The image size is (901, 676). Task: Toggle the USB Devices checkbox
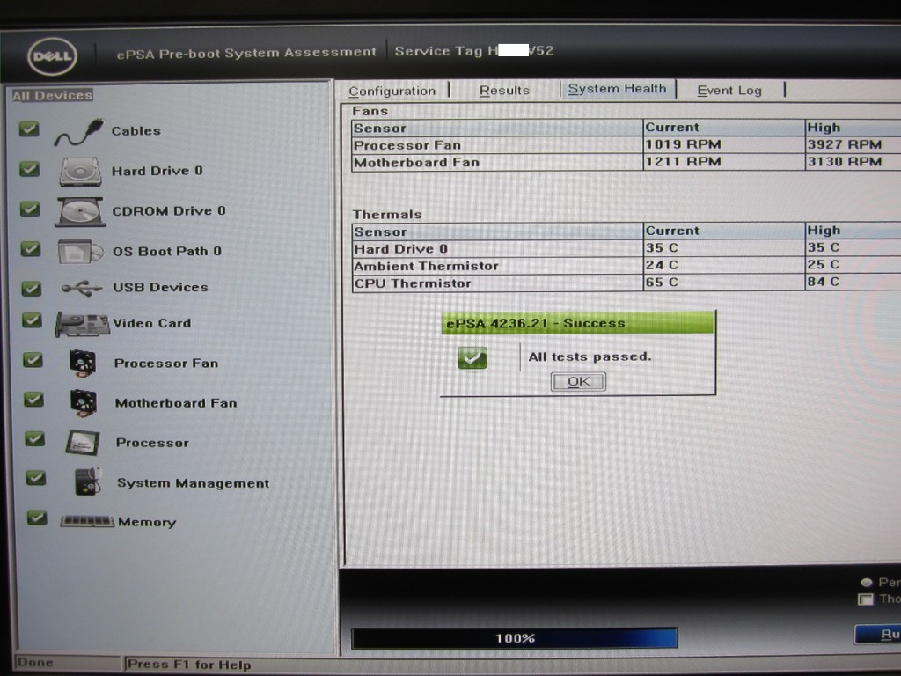(x=31, y=288)
